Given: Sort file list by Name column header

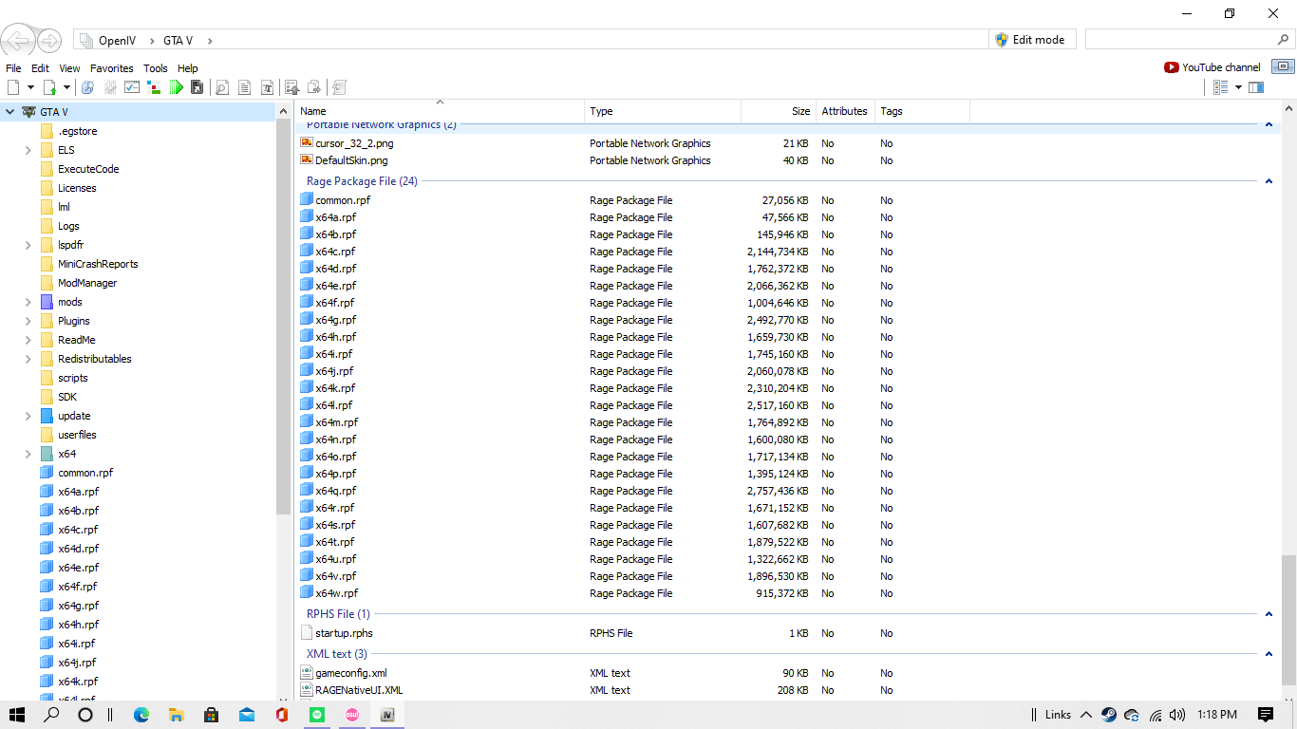Looking at the screenshot, I should pyautogui.click(x=440, y=111).
